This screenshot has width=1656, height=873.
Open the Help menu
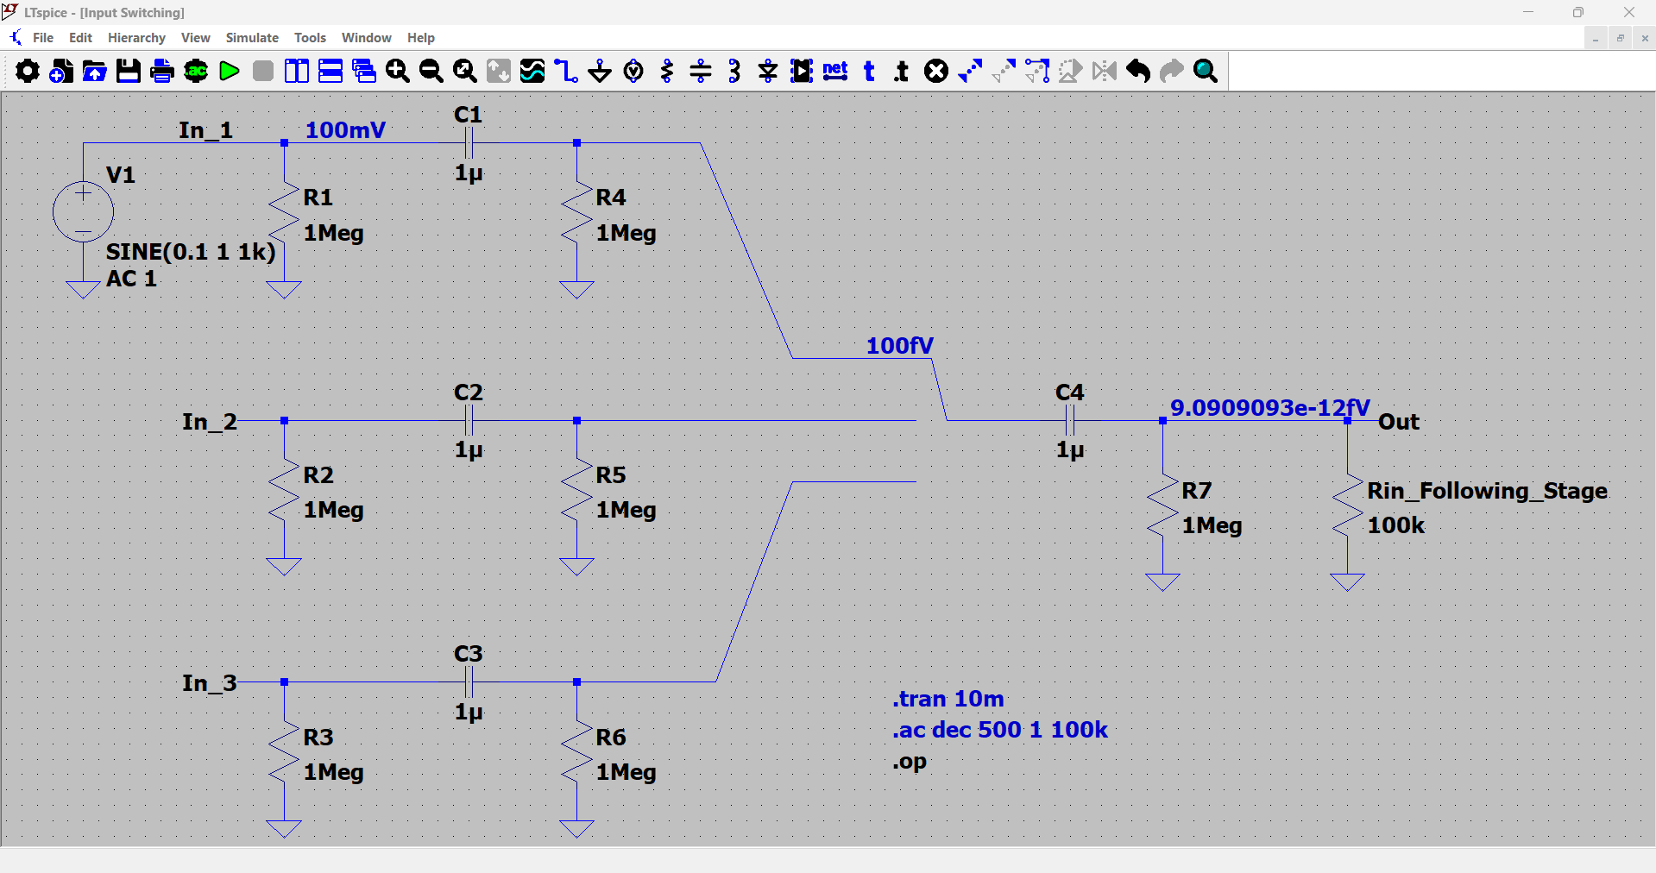pyautogui.click(x=421, y=38)
